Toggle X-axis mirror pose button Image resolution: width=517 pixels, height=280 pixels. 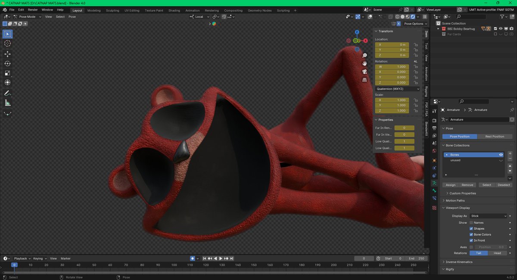[399, 24]
